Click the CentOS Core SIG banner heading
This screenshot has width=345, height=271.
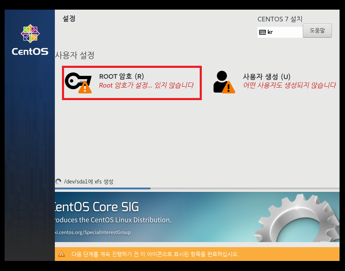click(97, 207)
